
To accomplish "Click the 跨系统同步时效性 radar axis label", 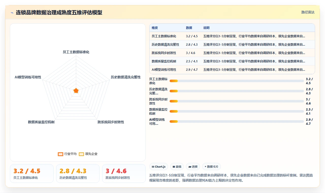I will [111, 122].
